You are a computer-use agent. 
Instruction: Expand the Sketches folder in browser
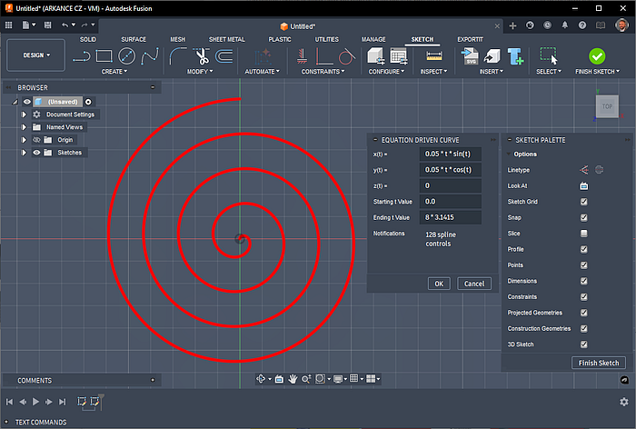click(x=25, y=153)
